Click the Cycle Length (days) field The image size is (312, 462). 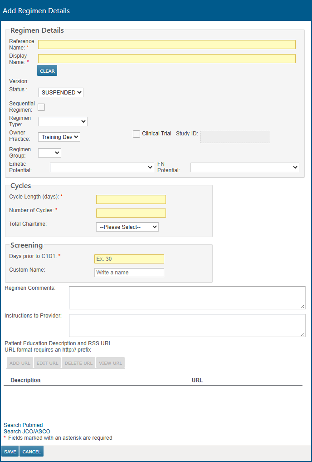131,199
